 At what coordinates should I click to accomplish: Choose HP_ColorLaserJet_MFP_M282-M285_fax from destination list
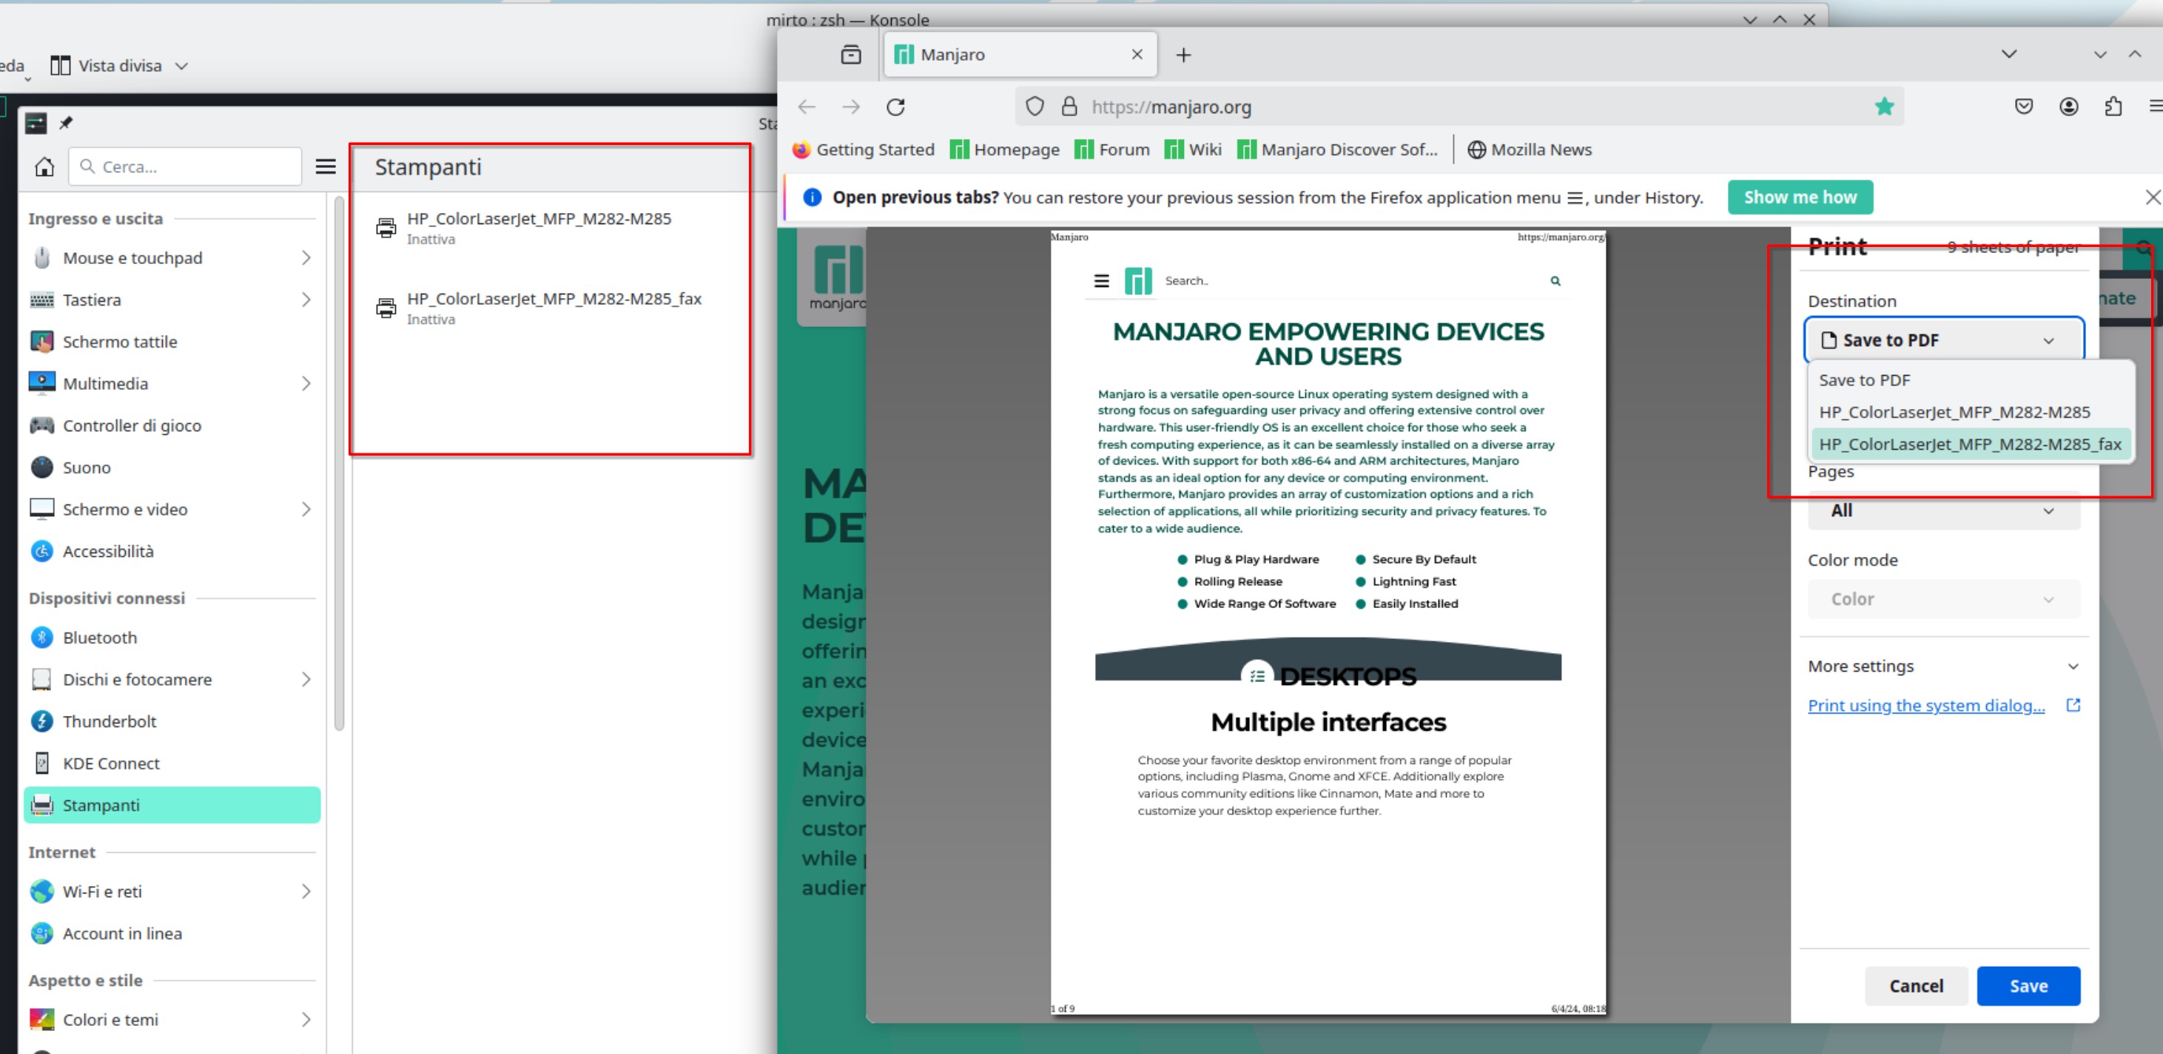click(x=1971, y=444)
